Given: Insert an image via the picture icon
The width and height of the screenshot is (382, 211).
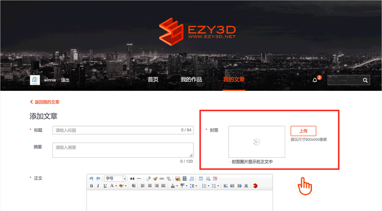Looking at the screenshot, I should (178, 179).
